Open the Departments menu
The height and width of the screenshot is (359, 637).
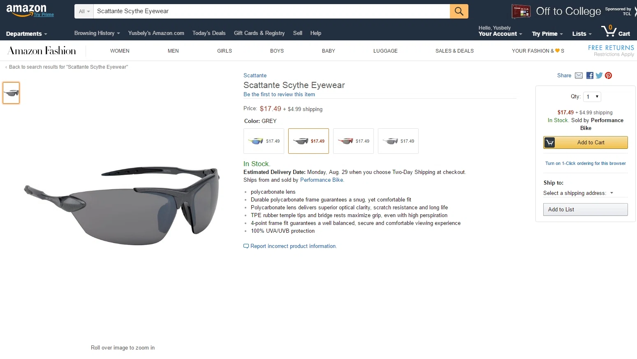[x=27, y=34]
